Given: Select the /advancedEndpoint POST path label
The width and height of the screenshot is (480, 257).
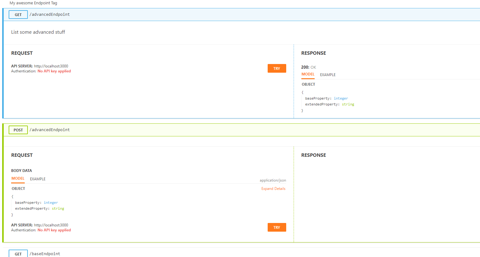Looking at the screenshot, I should [49, 130].
